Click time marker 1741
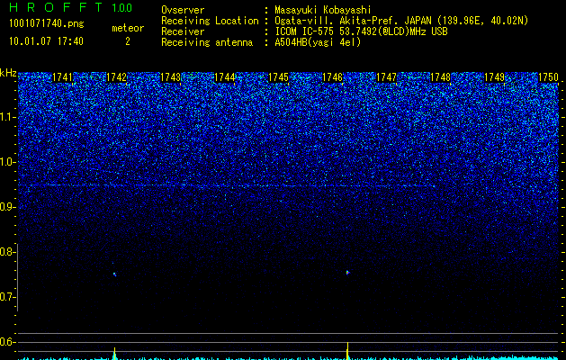This screenshot has height=360, width=566. (62, 77)
